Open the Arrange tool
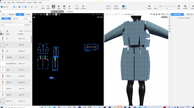The height and width of the screenshot is (108, 194). pyautogui.click(x=77, y=7)
